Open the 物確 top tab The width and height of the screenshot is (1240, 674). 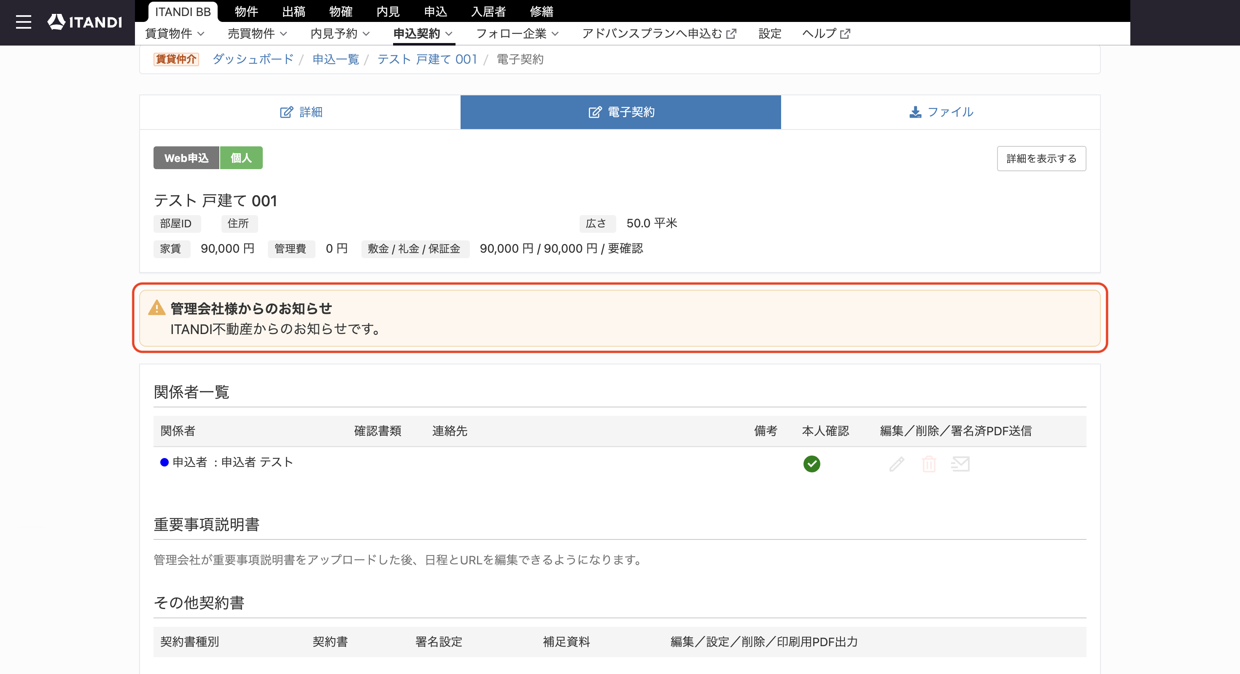pos(341,11)
